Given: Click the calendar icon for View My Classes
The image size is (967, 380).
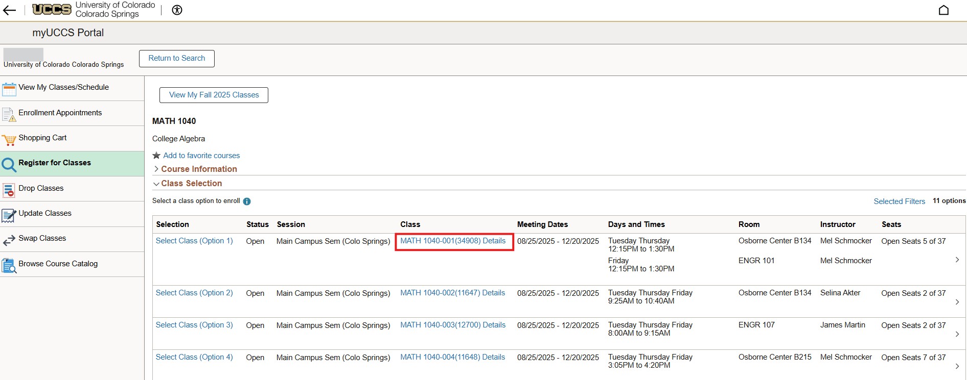Looking at the screenshot, I should tap(9, 89).
